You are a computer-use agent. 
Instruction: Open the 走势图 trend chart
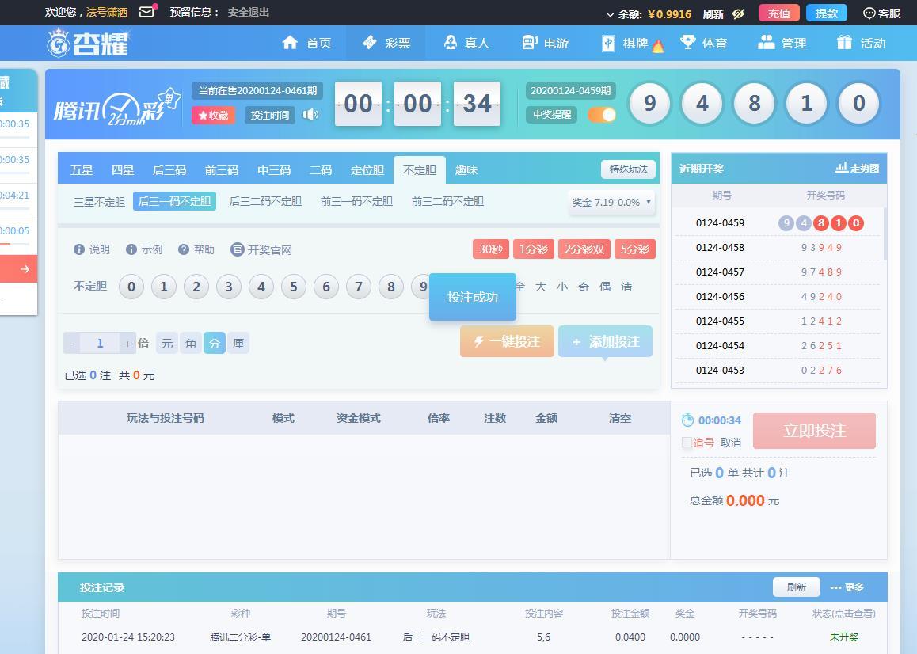pyautogui.click(x=857, y=168)
